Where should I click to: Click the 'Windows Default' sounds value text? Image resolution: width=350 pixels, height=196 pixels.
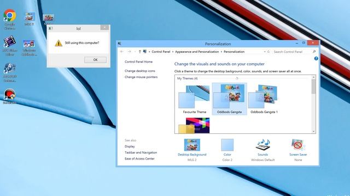(262, 160)
